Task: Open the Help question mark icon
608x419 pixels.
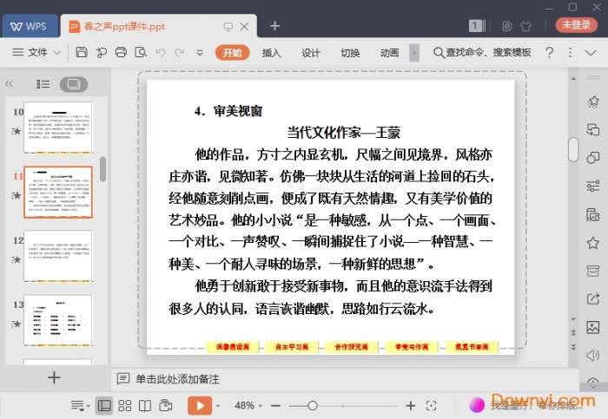Action: 549,52
